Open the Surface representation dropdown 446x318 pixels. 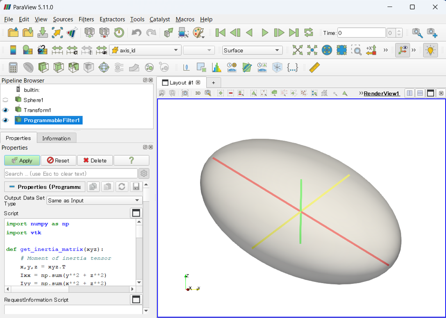pyautogui.click(x=252, y=50)
